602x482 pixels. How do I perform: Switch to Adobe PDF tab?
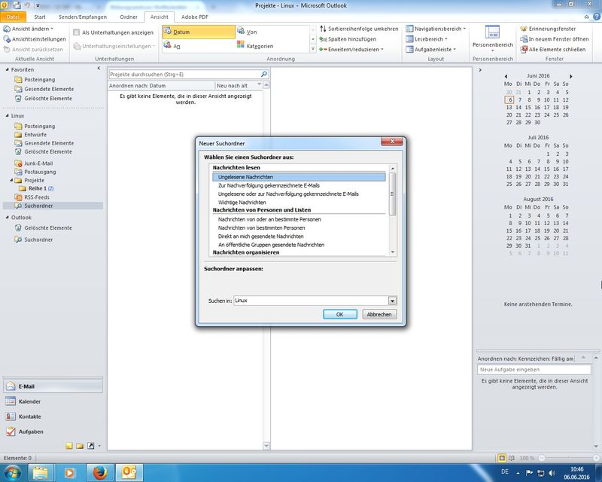point(195,17)
